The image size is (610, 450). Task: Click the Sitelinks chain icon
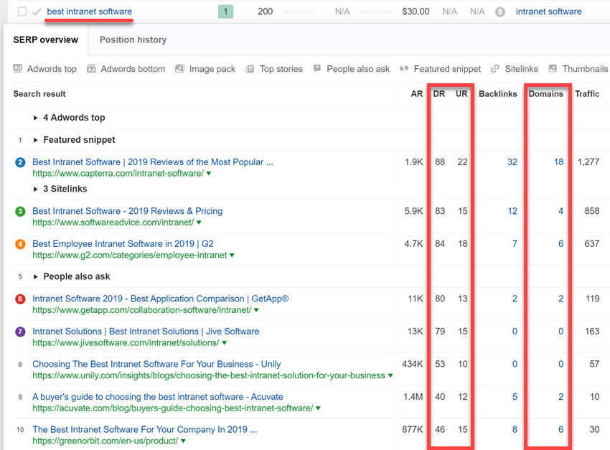point(495,69)
